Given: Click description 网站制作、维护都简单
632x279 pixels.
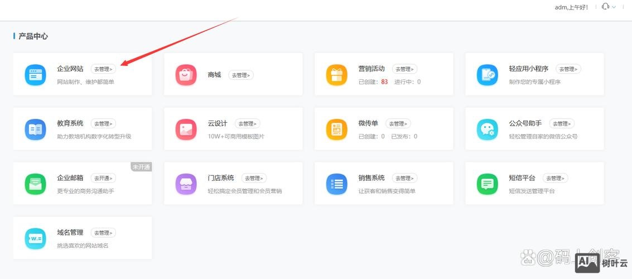Looking at the screenshot, I should [86, 82].
